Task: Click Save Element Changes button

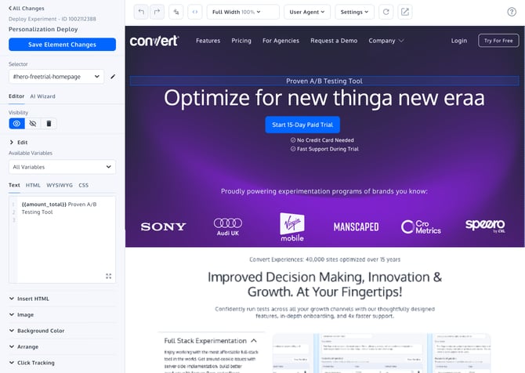Action: (62, 45)
